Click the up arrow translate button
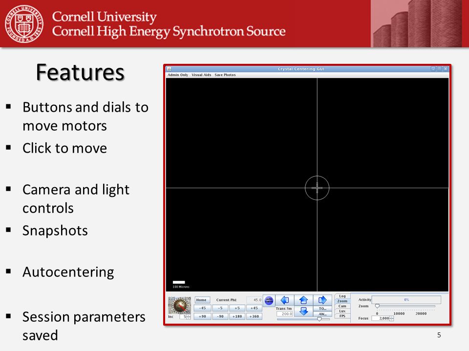The image size is (469, 351). coord(303,300)
